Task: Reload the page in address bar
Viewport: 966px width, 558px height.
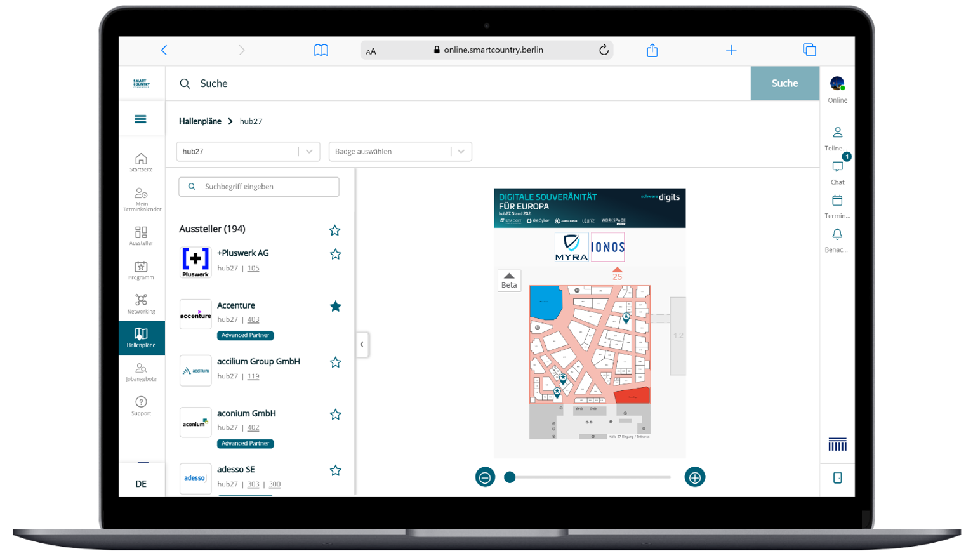Action: 604,50
